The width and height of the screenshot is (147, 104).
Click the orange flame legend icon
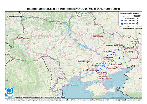[137, 23]
